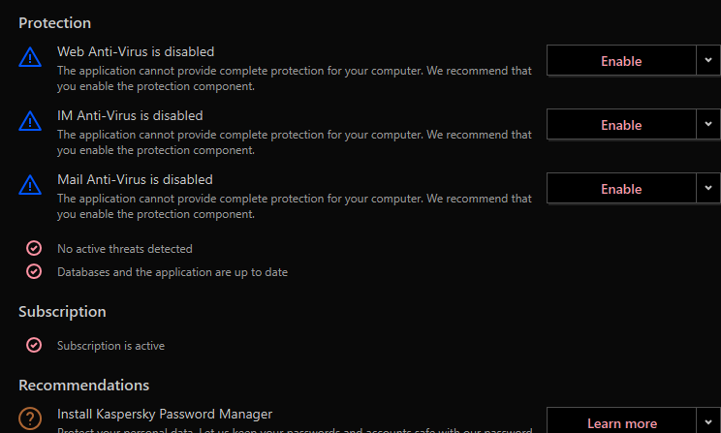
Task: Select the Mail Anti-Virus is disabled heading
Action: [135, 179]
